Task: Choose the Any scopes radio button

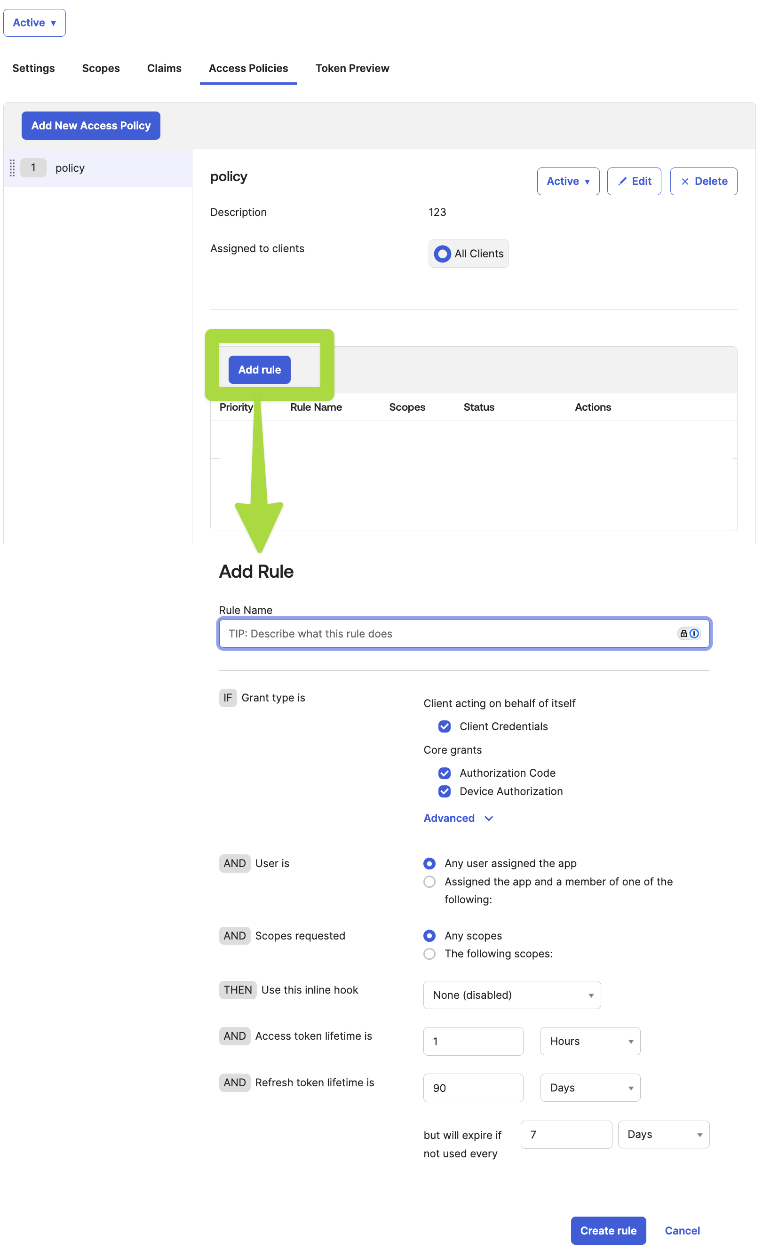Action: [x=430, y=936]
